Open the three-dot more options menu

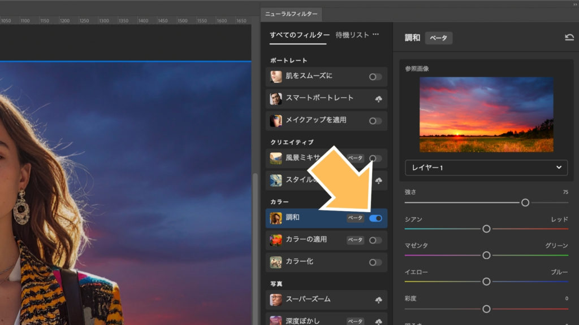click(x=375, y=34)
